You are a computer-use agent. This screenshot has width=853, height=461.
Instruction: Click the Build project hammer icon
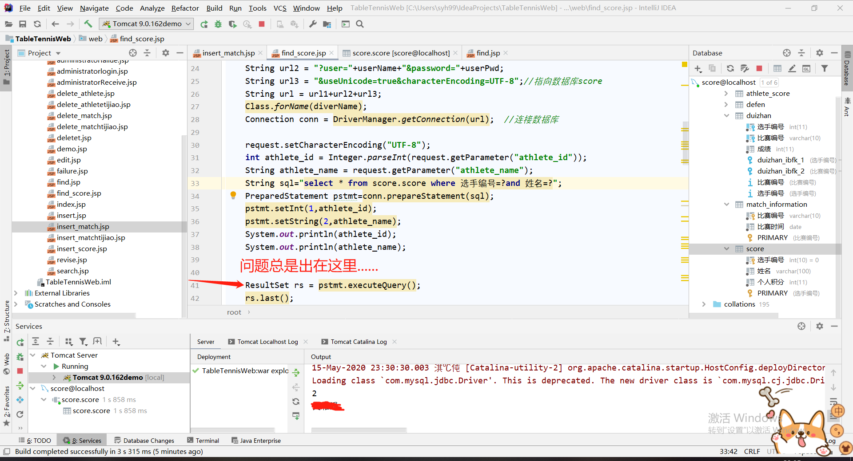coord(88,24)
